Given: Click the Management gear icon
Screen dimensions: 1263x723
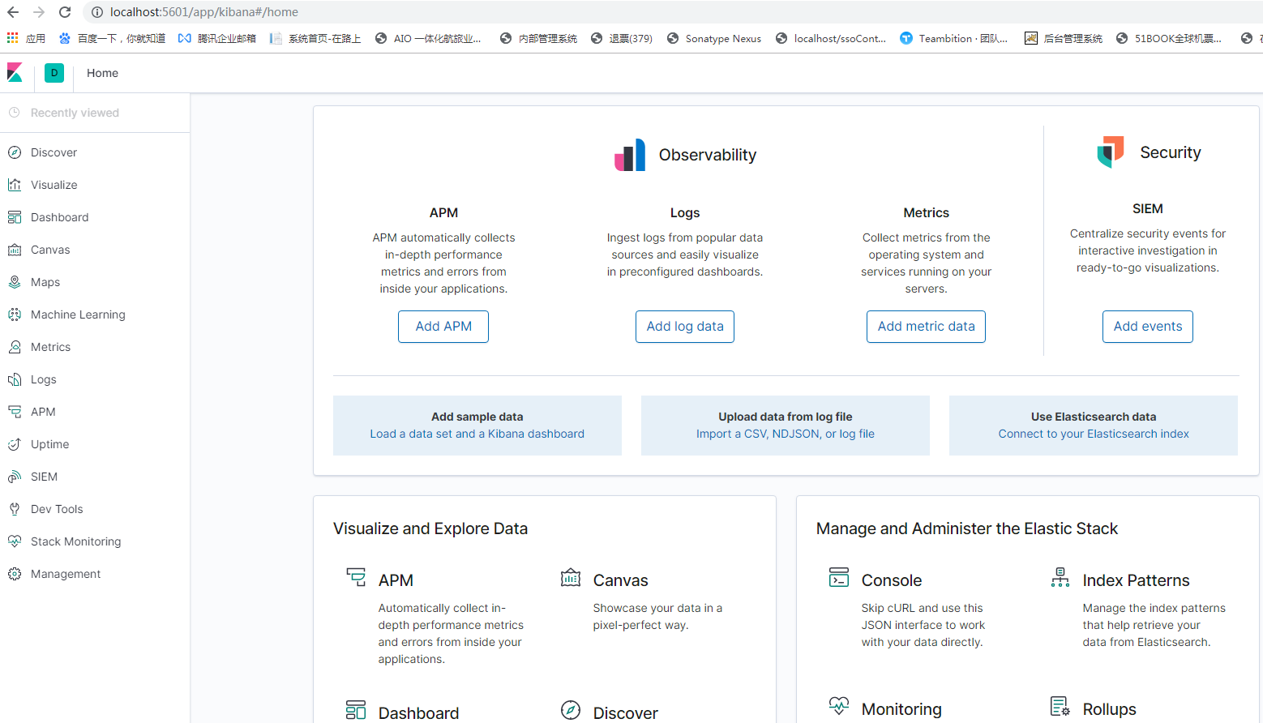Looking at the screenshot, I should point(15,574).
